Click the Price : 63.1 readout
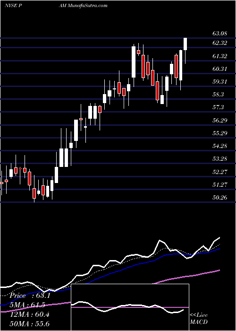This screenshot has height=331, width=236. pos(30,296)
